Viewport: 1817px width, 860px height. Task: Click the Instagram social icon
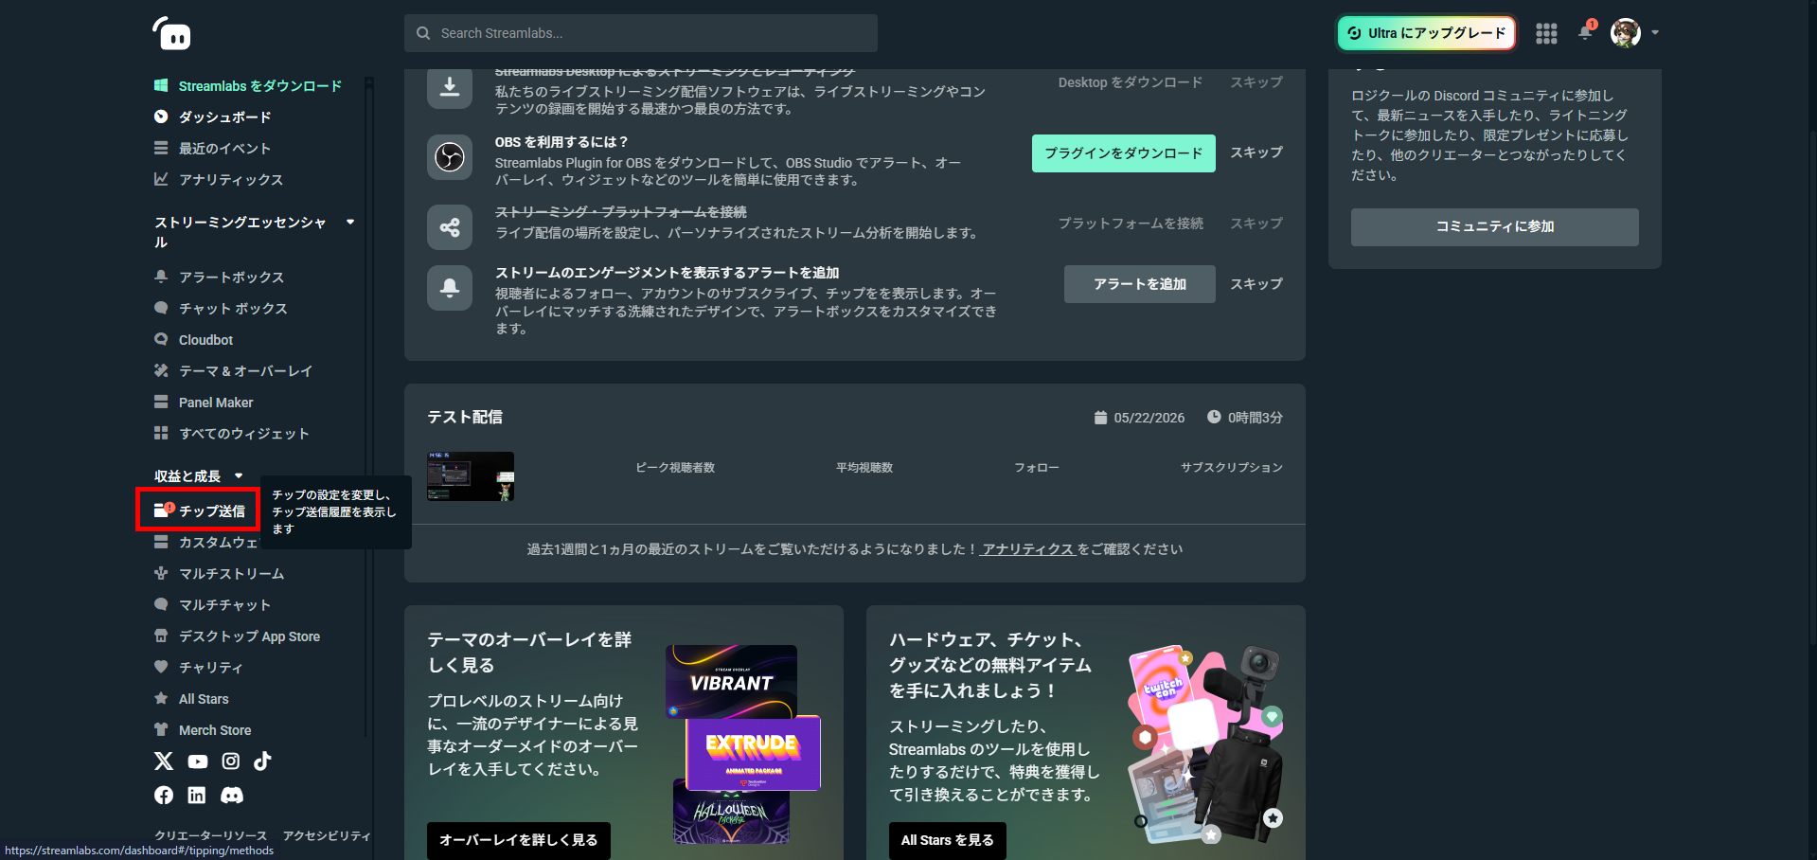[231, 761]
